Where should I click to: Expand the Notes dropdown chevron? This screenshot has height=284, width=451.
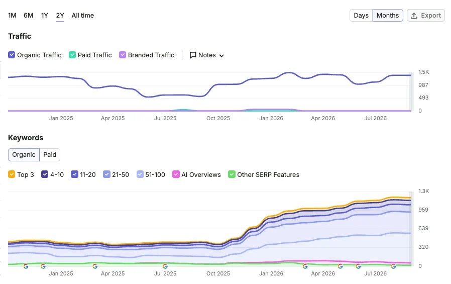[221, 55]
